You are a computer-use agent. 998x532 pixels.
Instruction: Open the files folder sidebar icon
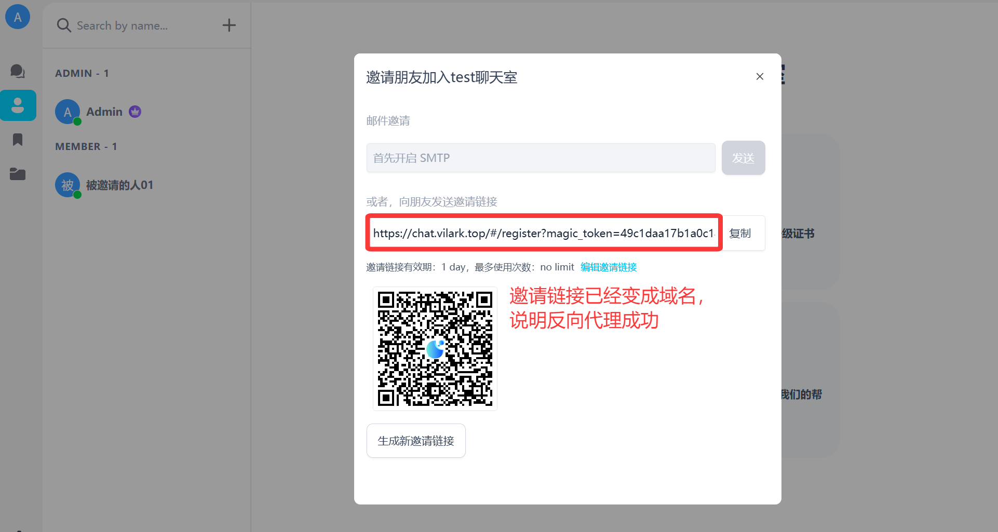[x=18, y=174]
